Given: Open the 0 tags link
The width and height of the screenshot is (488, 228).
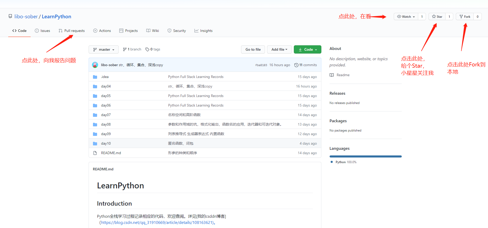Looking at the screenshot, I should click(x=153, y=49).
